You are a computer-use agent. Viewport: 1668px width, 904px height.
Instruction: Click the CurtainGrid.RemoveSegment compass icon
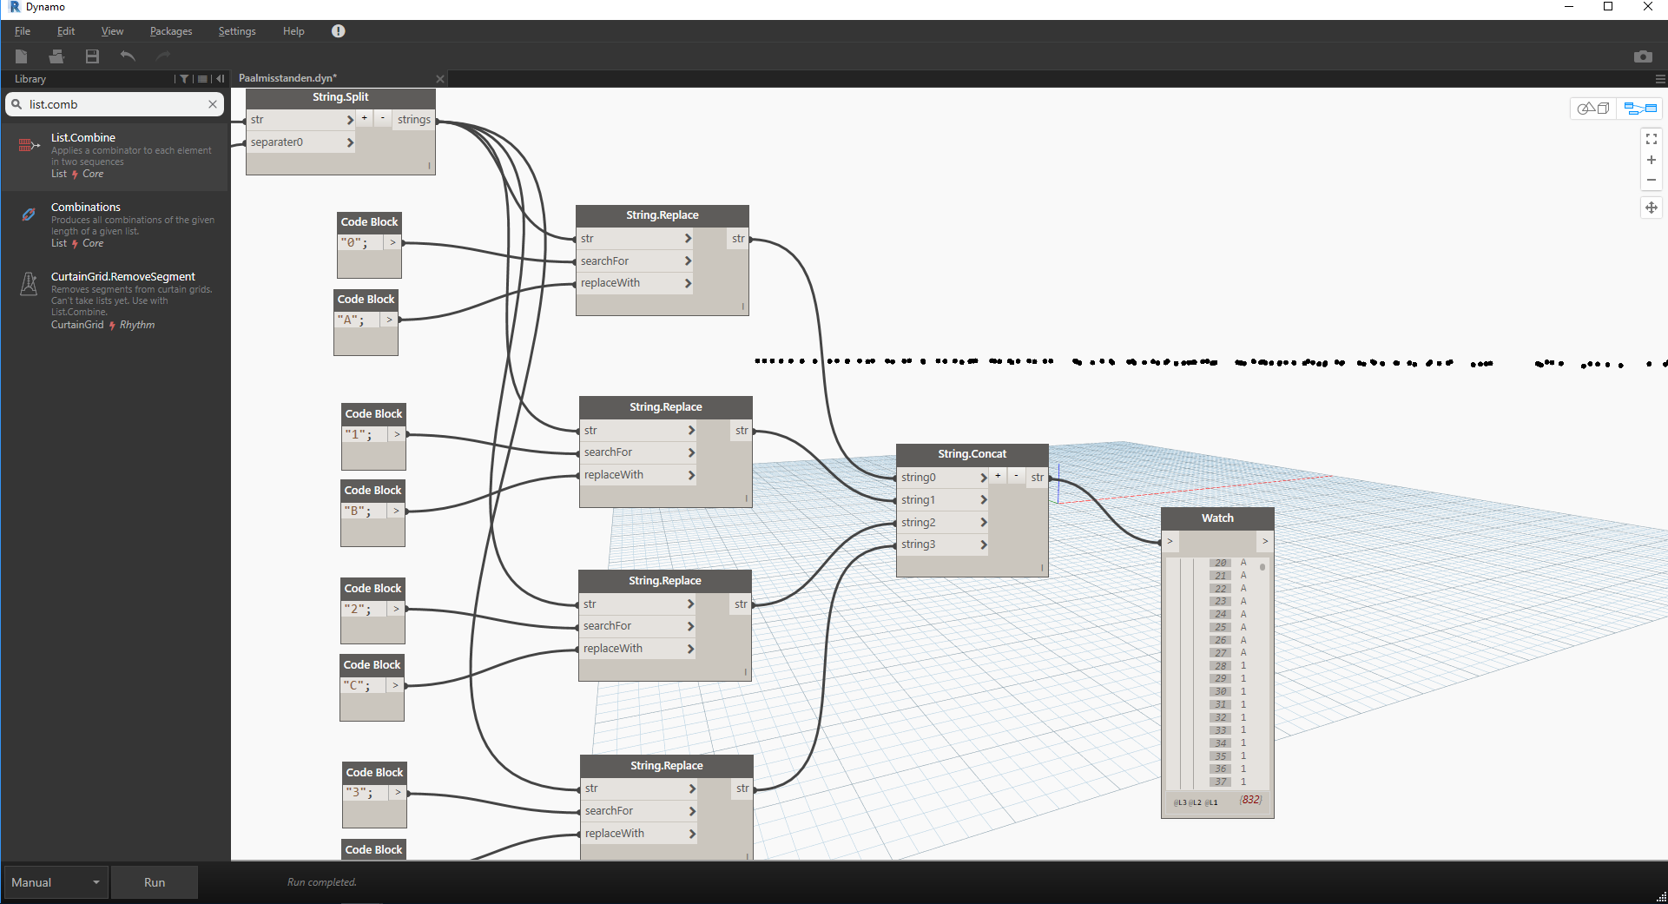pos(29,284)
